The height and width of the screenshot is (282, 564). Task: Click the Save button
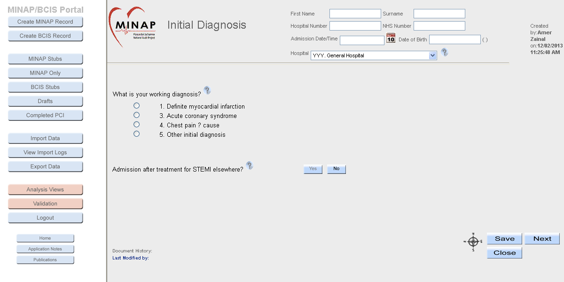click(x=505, y=239)
